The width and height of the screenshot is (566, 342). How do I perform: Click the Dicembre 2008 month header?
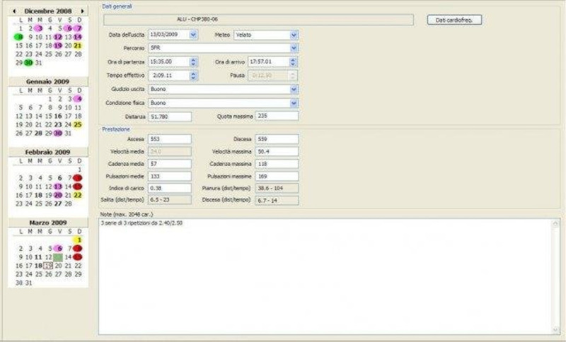coord(48,11)
